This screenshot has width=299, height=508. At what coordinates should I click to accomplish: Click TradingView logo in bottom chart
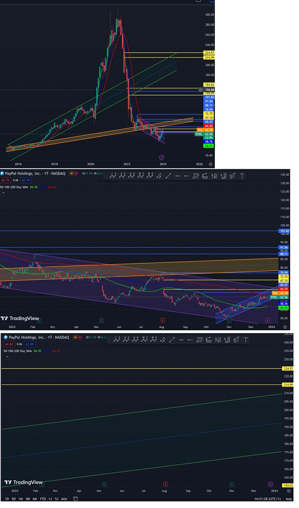[23, 482]
